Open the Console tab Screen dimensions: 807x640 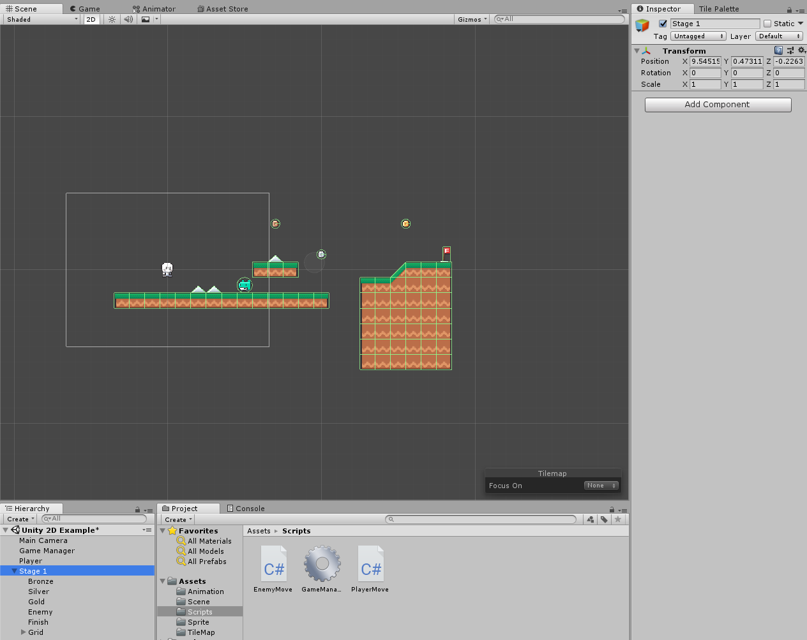point(246,509)
